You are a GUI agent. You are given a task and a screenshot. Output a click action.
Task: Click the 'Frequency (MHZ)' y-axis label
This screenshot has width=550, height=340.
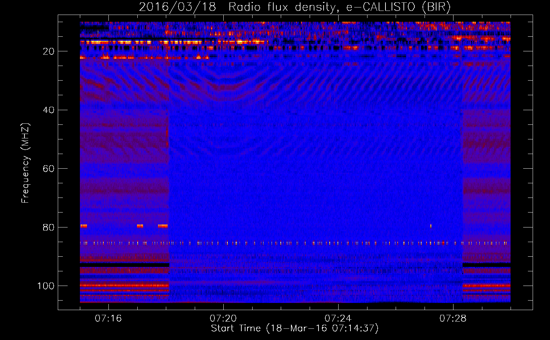[25, 163]
